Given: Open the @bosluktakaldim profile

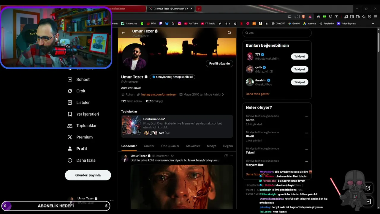Looking at the screenshot, I should click(267, 59).
